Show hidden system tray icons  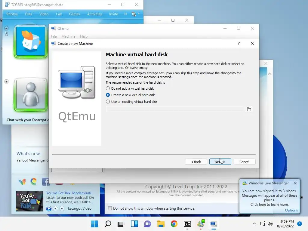(x=254, y=224)
